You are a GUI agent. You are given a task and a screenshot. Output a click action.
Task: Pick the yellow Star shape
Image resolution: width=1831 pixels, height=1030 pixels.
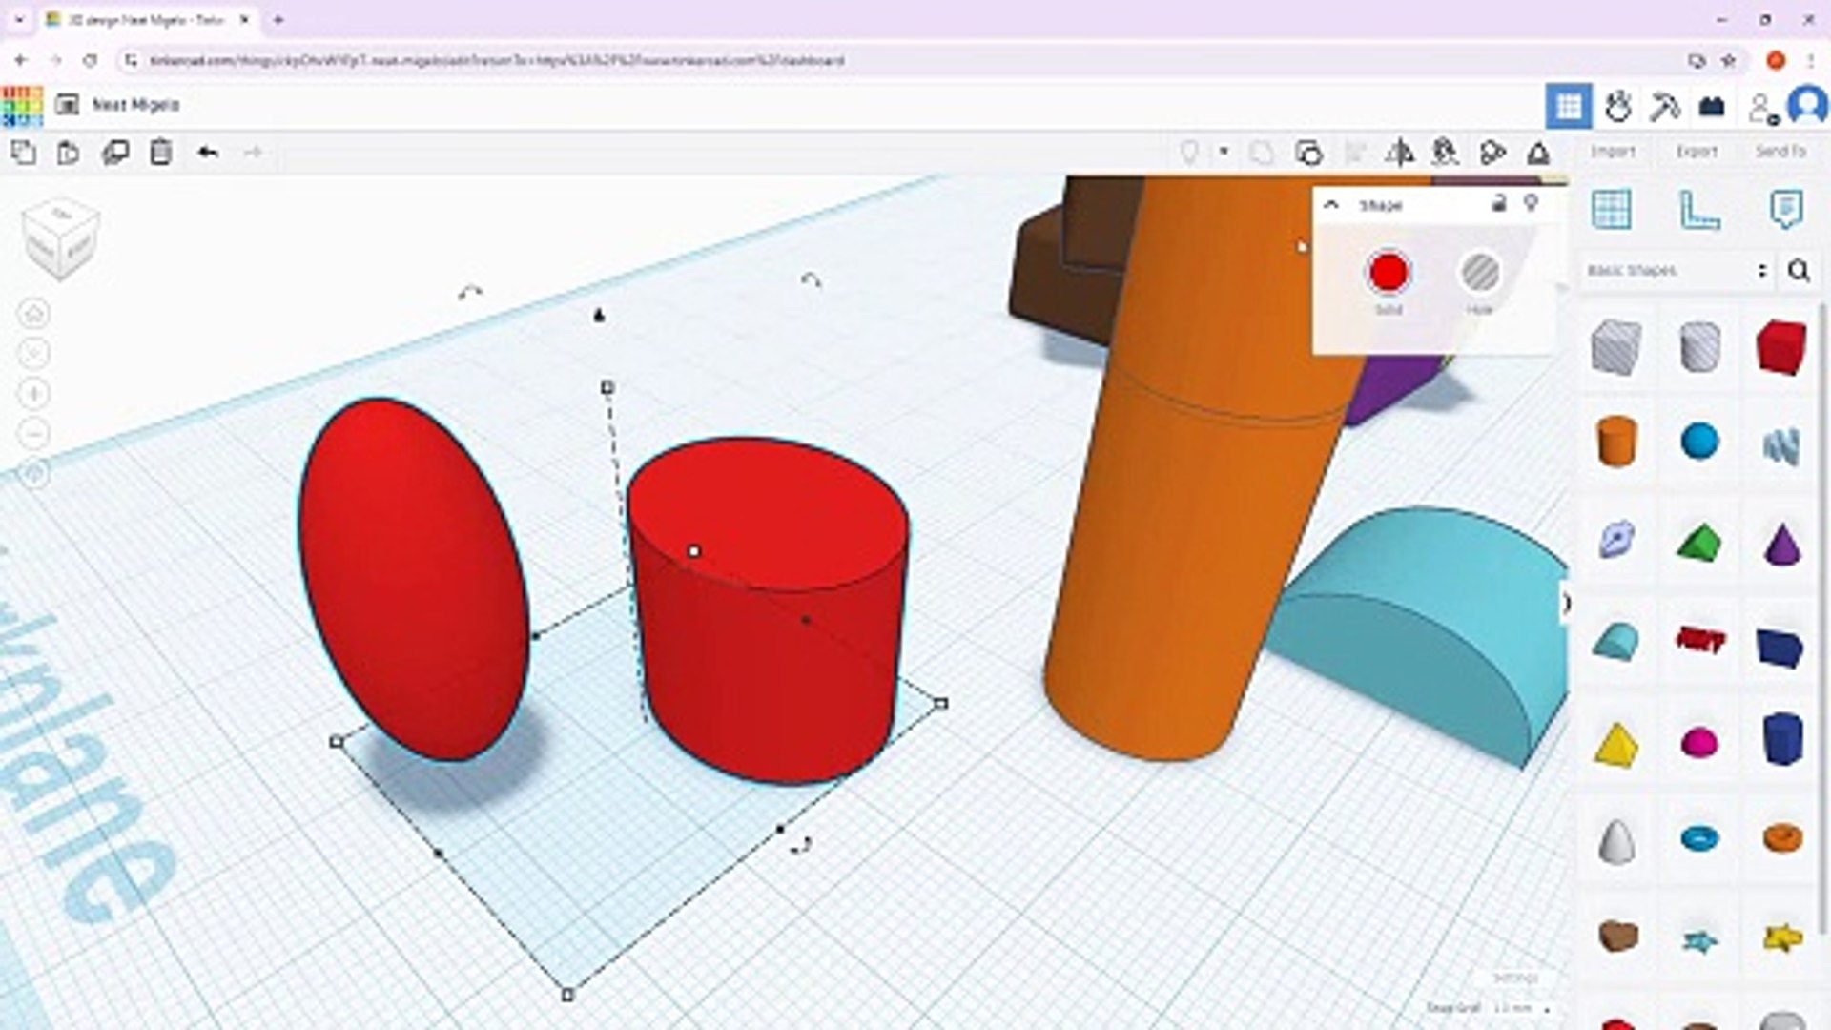(x=1781, y=937)
